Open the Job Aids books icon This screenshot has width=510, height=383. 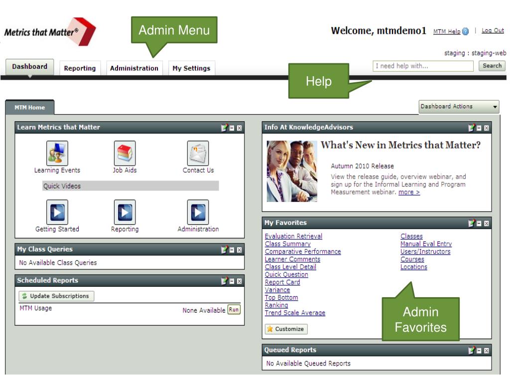(125, 153)
